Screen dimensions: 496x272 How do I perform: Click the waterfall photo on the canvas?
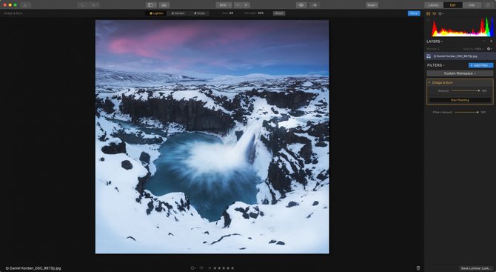[x=212, y=137]
